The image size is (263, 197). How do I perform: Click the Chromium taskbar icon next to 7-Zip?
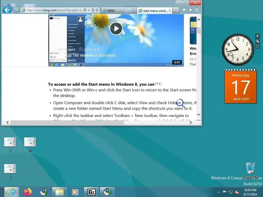coord(107,192)
